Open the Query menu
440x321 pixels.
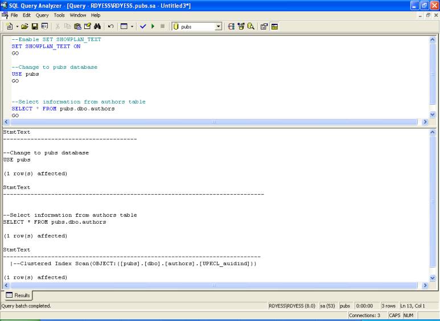click(42, 15)
